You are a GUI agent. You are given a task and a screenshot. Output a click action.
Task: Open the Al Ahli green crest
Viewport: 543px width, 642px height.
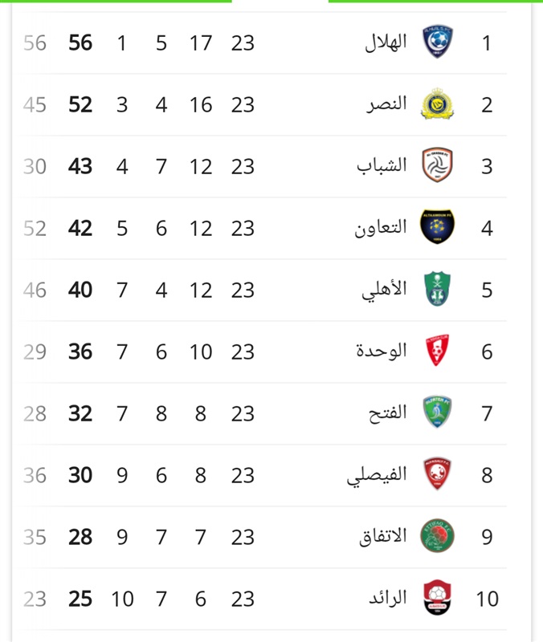pos(437,289)
